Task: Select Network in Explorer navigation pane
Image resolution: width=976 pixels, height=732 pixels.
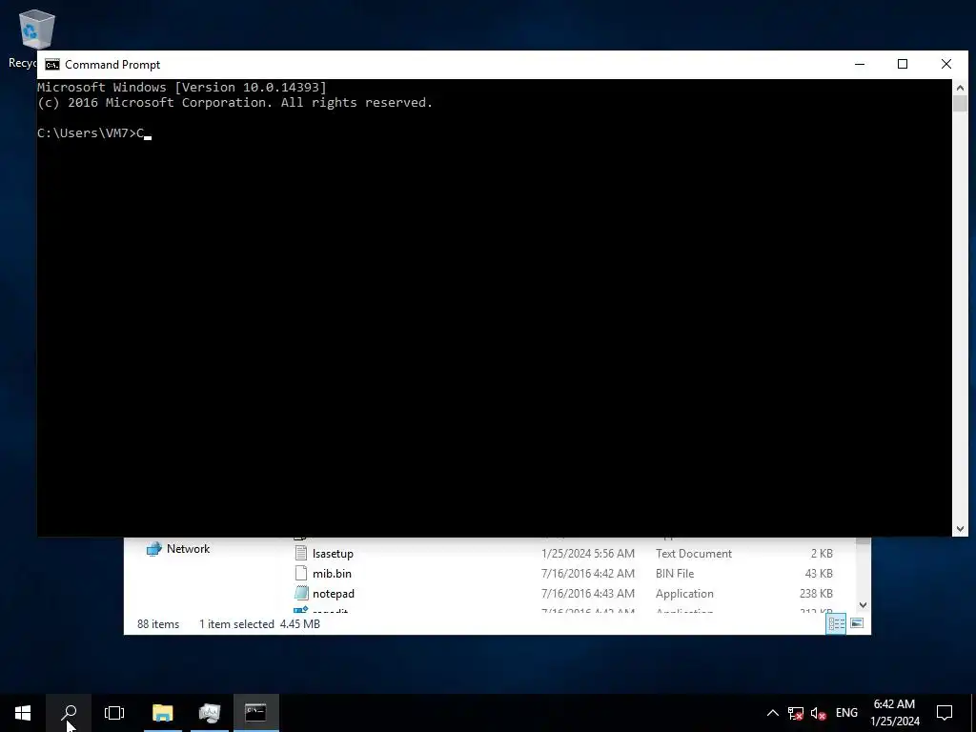Action: (x=188, y=549)
